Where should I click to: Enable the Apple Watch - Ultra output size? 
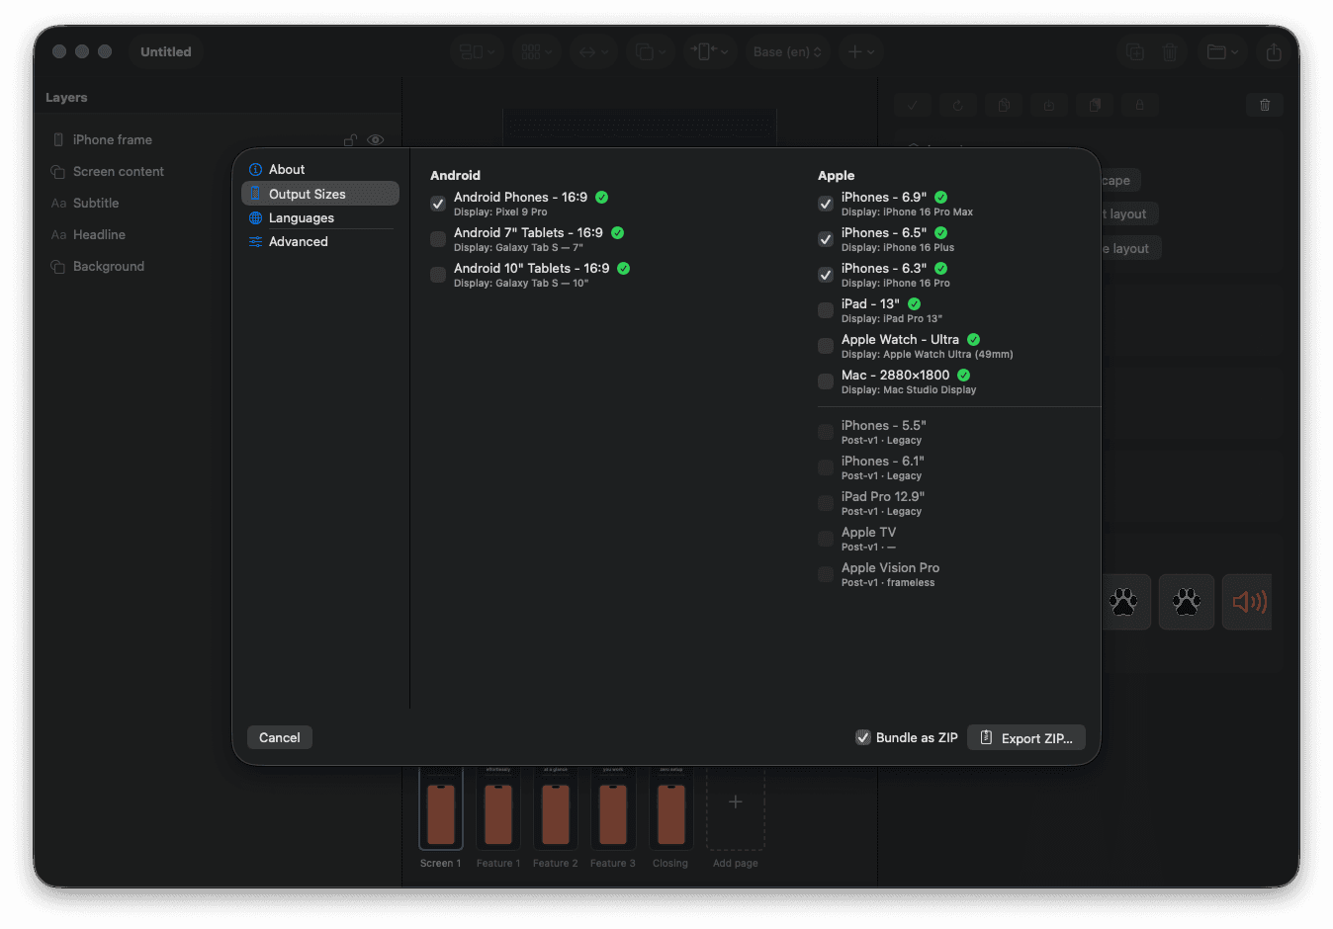click(x=826, y=346)
